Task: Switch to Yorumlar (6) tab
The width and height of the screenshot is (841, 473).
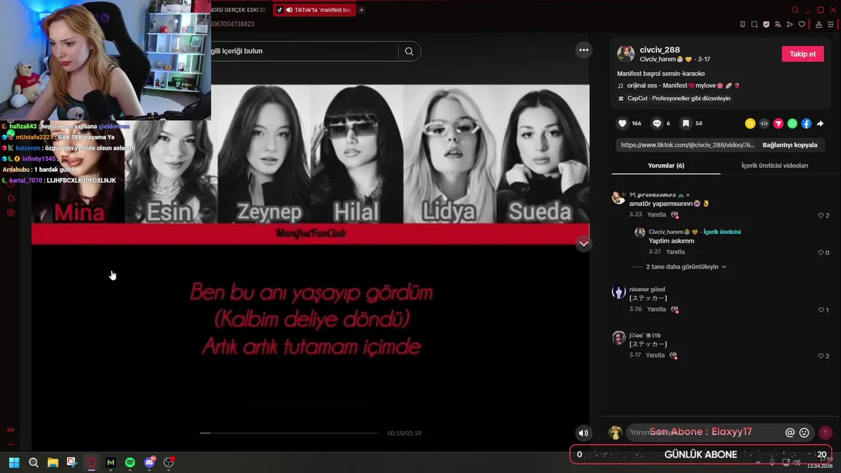Action: click(x=666, y=166)
